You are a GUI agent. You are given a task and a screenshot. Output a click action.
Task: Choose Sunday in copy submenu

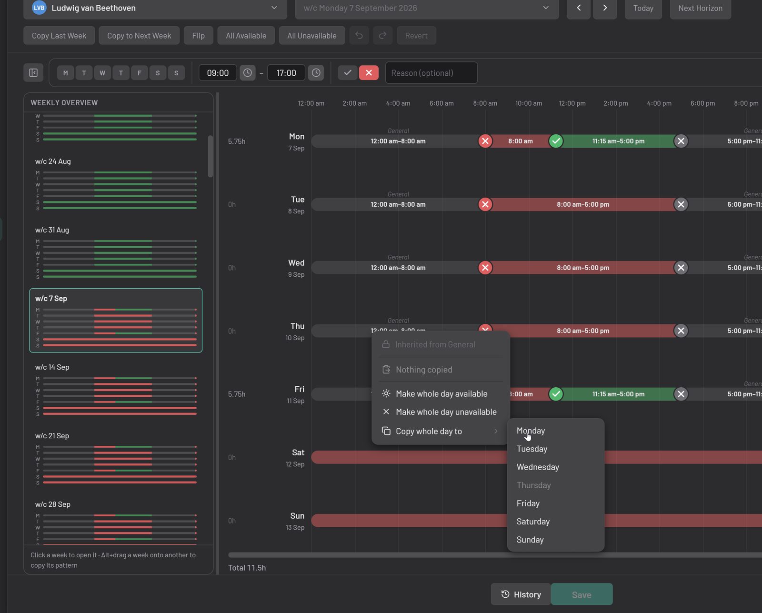[556, 540]
